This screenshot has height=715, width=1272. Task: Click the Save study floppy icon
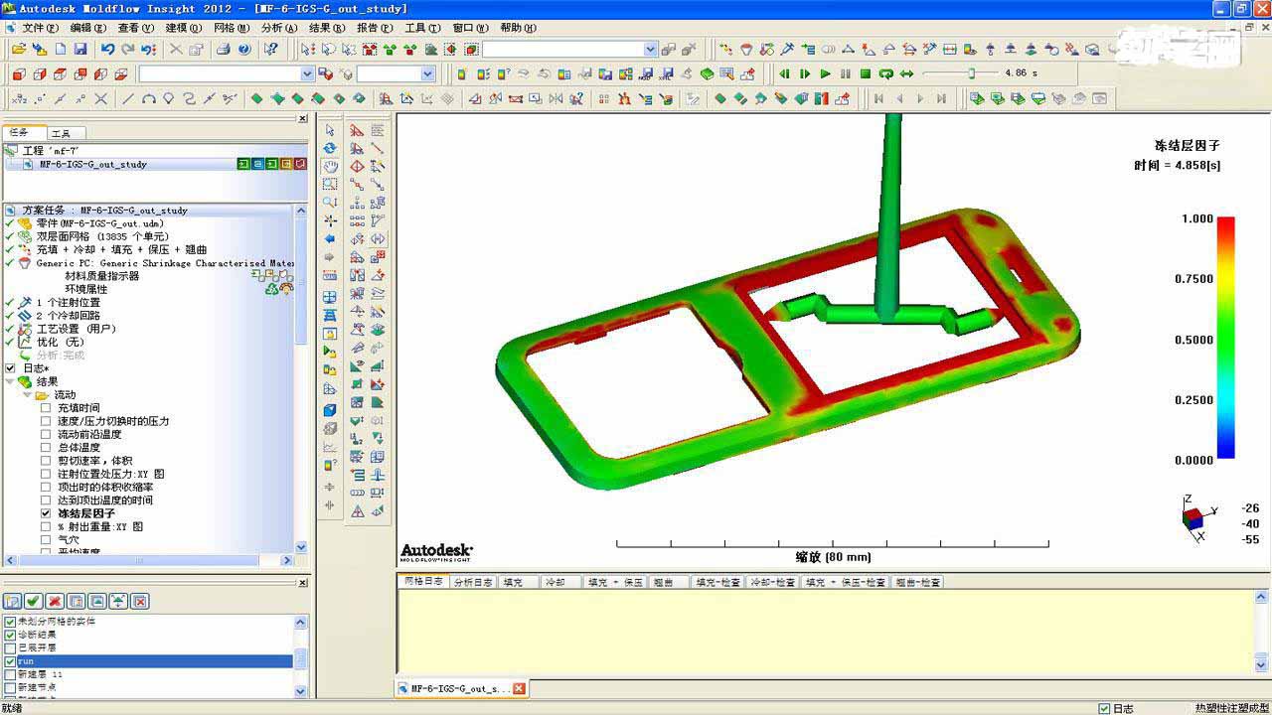point(80,49)
